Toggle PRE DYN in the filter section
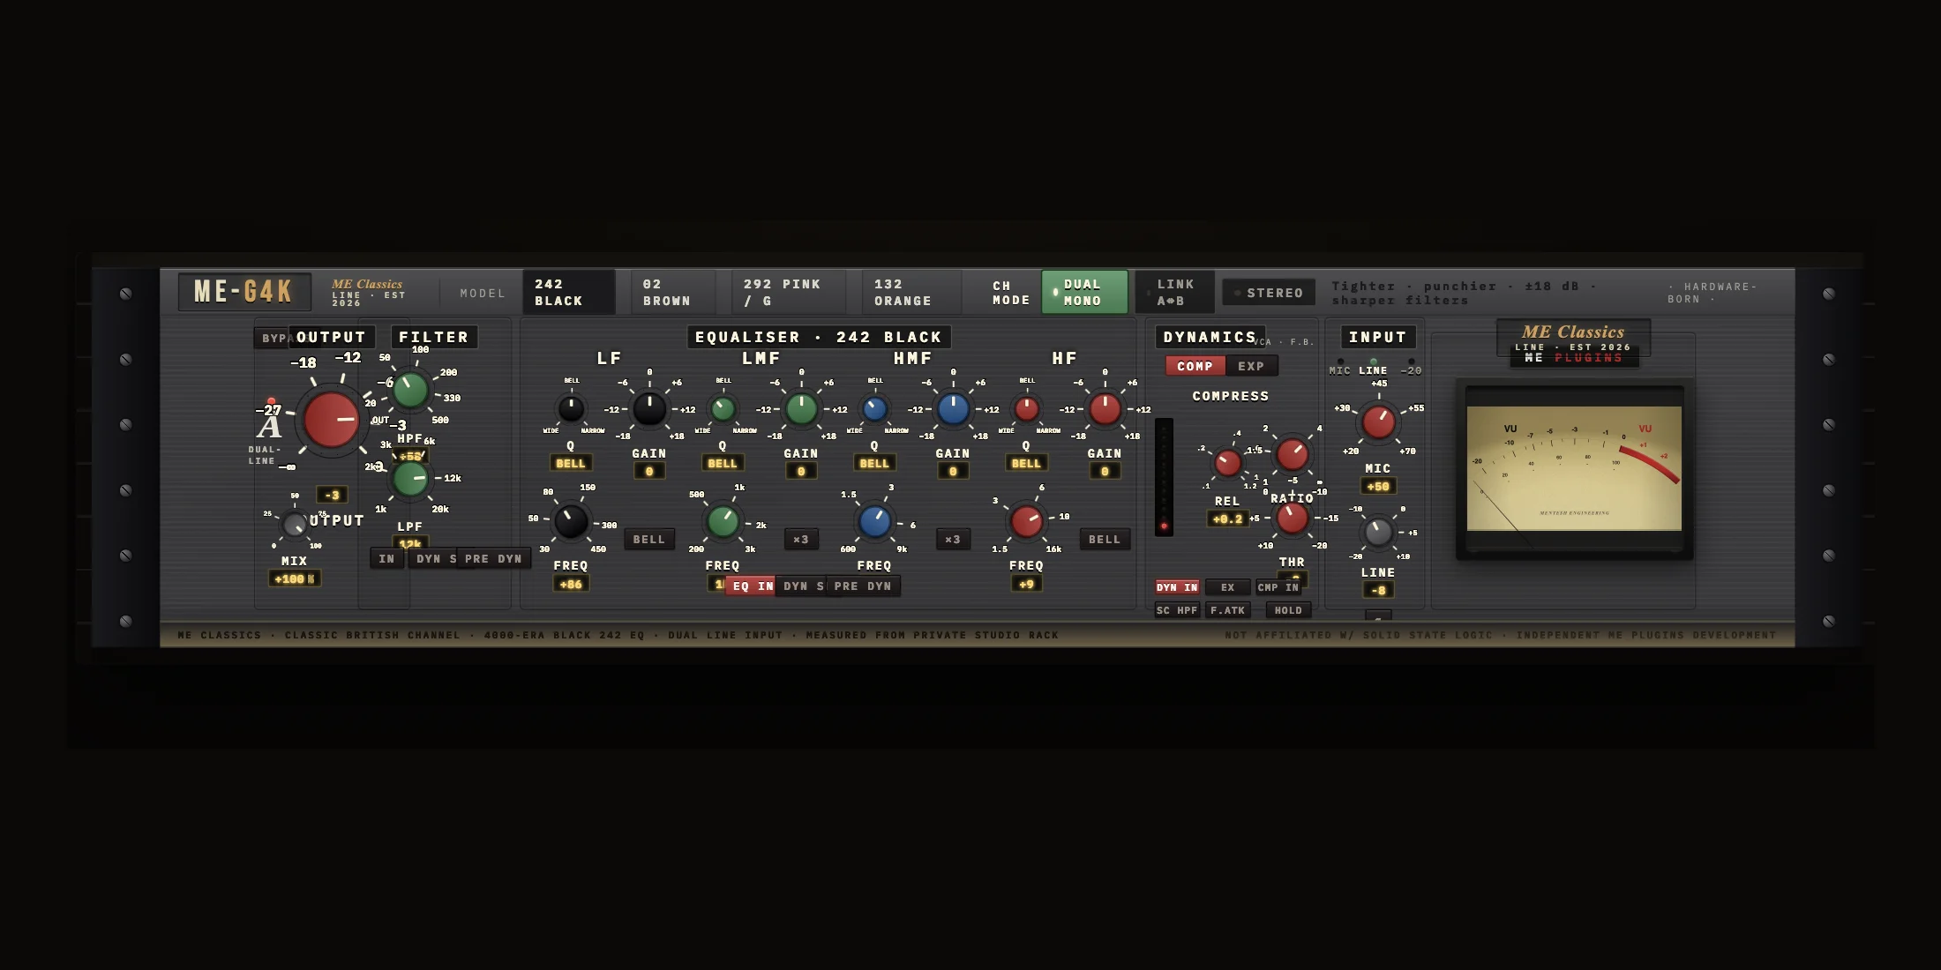The width and height of the screenshot is (1941, 970). click(493, 559)
